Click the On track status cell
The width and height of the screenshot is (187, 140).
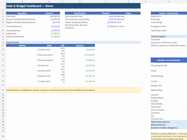[128, 26]
